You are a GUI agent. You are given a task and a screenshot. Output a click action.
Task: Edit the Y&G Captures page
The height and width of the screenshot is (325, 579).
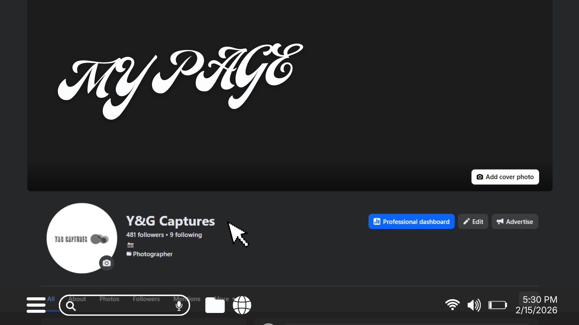[473, 221]
